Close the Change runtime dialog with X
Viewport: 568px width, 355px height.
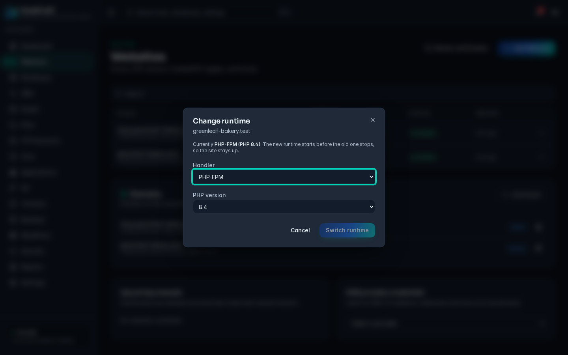(373, 120)
